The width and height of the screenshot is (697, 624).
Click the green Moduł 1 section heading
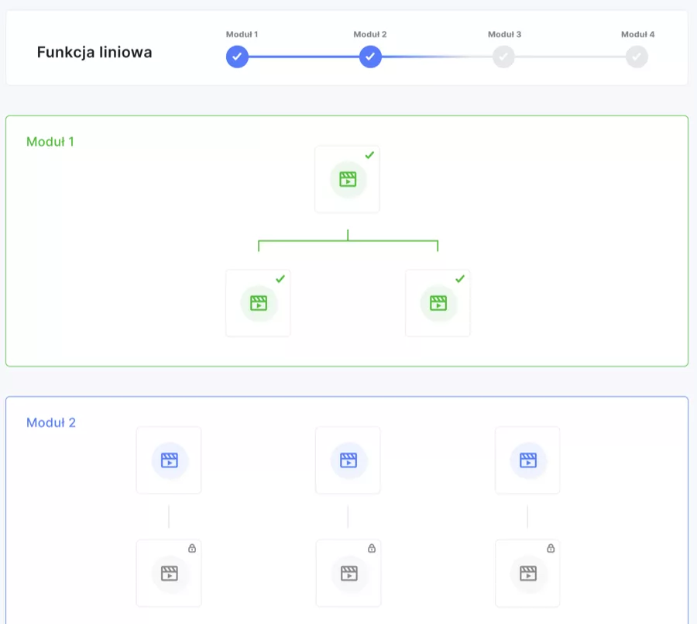[x=50, y=142]
